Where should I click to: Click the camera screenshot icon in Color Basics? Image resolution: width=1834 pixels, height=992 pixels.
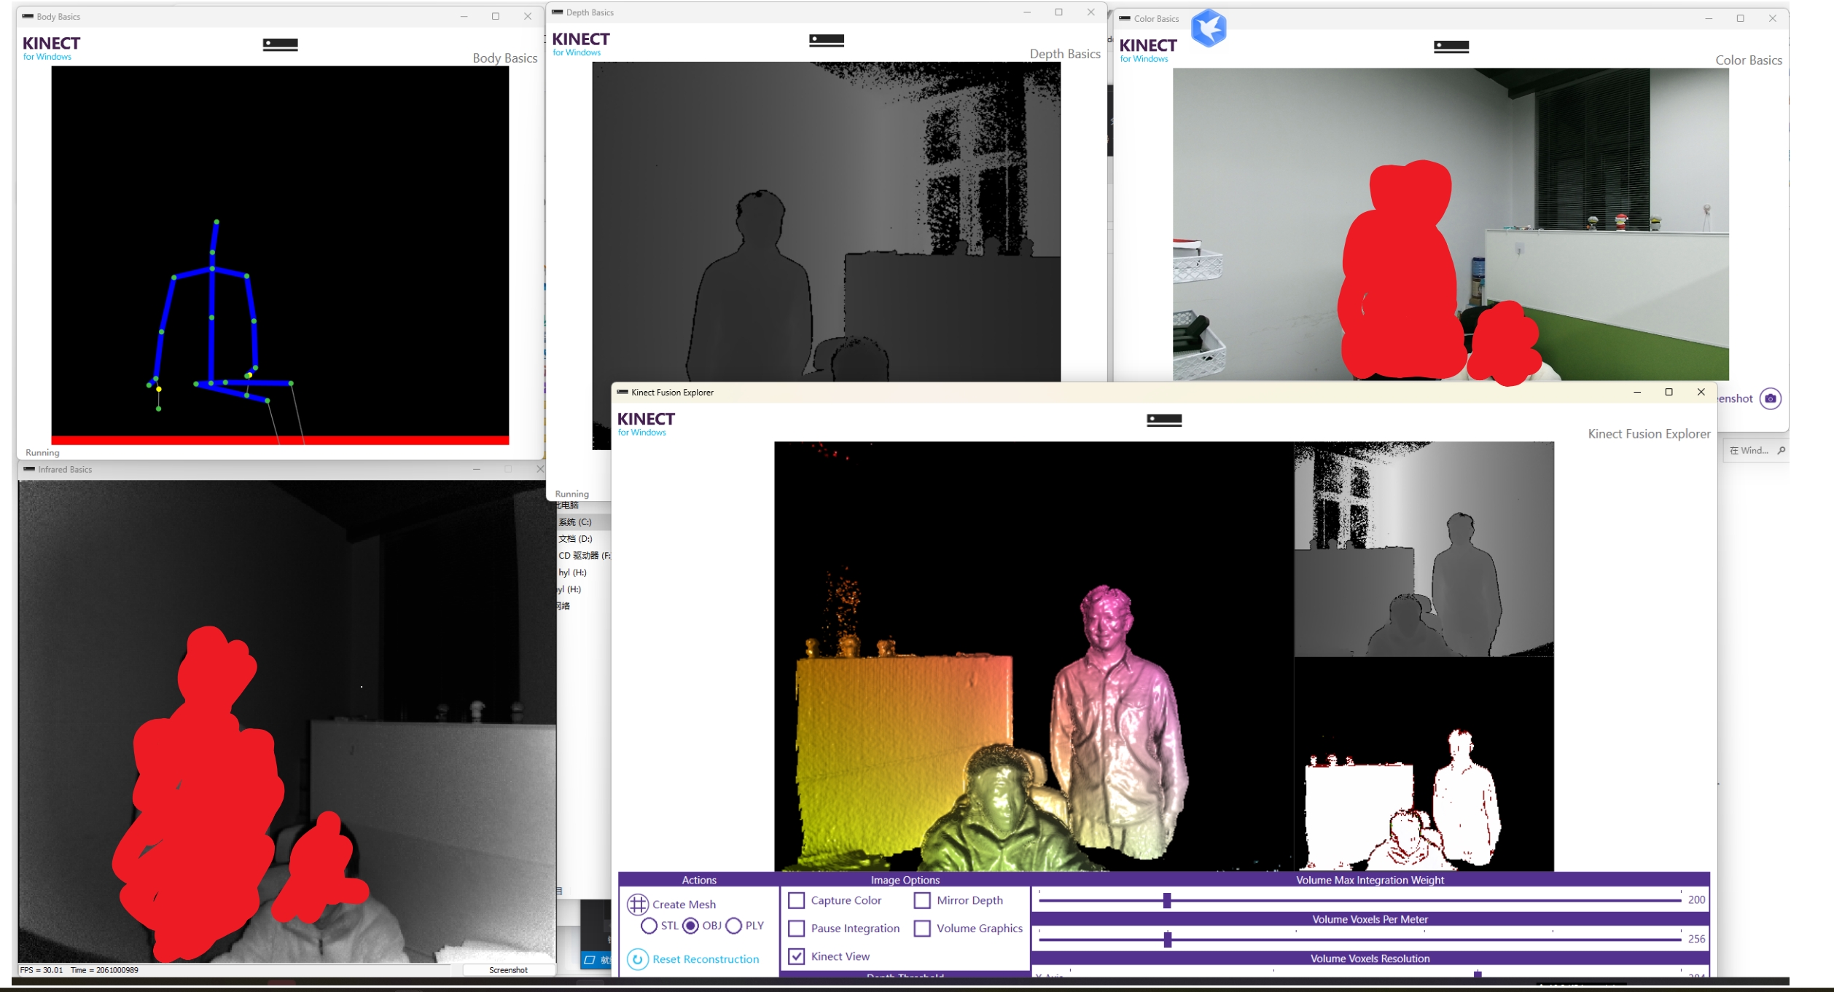click(1770, 398)
